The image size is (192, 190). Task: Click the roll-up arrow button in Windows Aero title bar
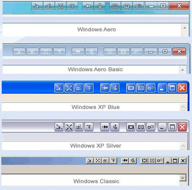click(72, 6)
